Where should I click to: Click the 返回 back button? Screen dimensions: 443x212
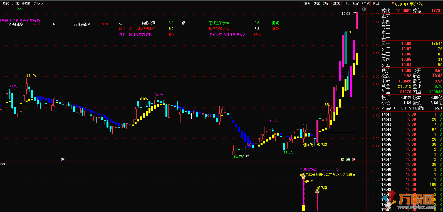376,3
